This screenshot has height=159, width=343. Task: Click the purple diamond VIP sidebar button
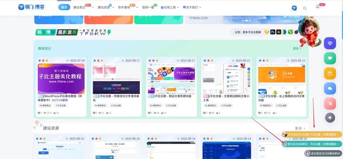(330, 43)
